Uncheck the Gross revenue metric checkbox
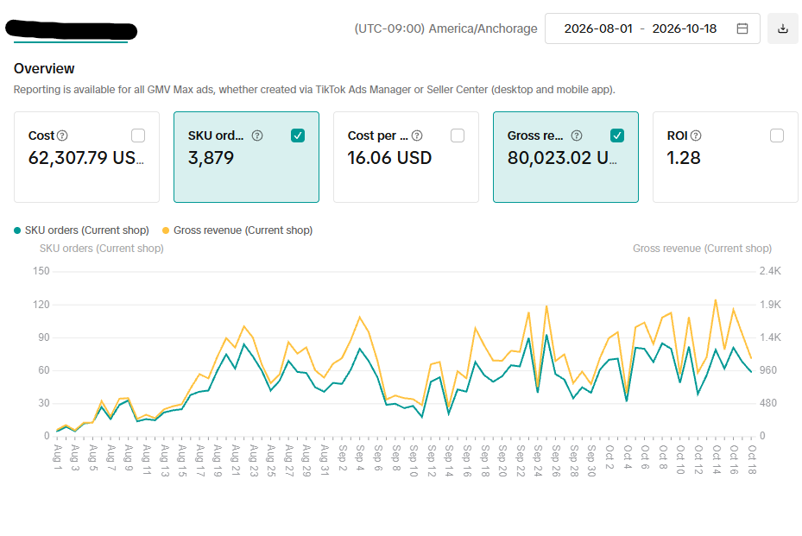Image resolution: width=802 pixels, height=536 pixels. point(617,136)
